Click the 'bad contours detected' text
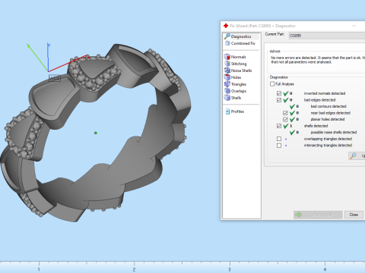365x273 pixels. pos(328,106)
